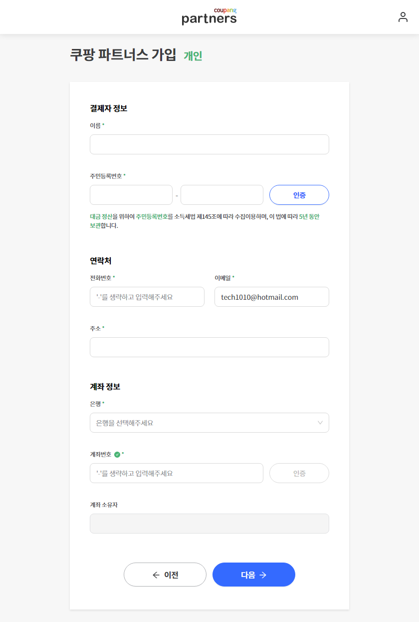Image resolution: width=419 pixels, height=622 pixels.
Task: Click the green 5년 동안 text
Action: pos(309,217)
